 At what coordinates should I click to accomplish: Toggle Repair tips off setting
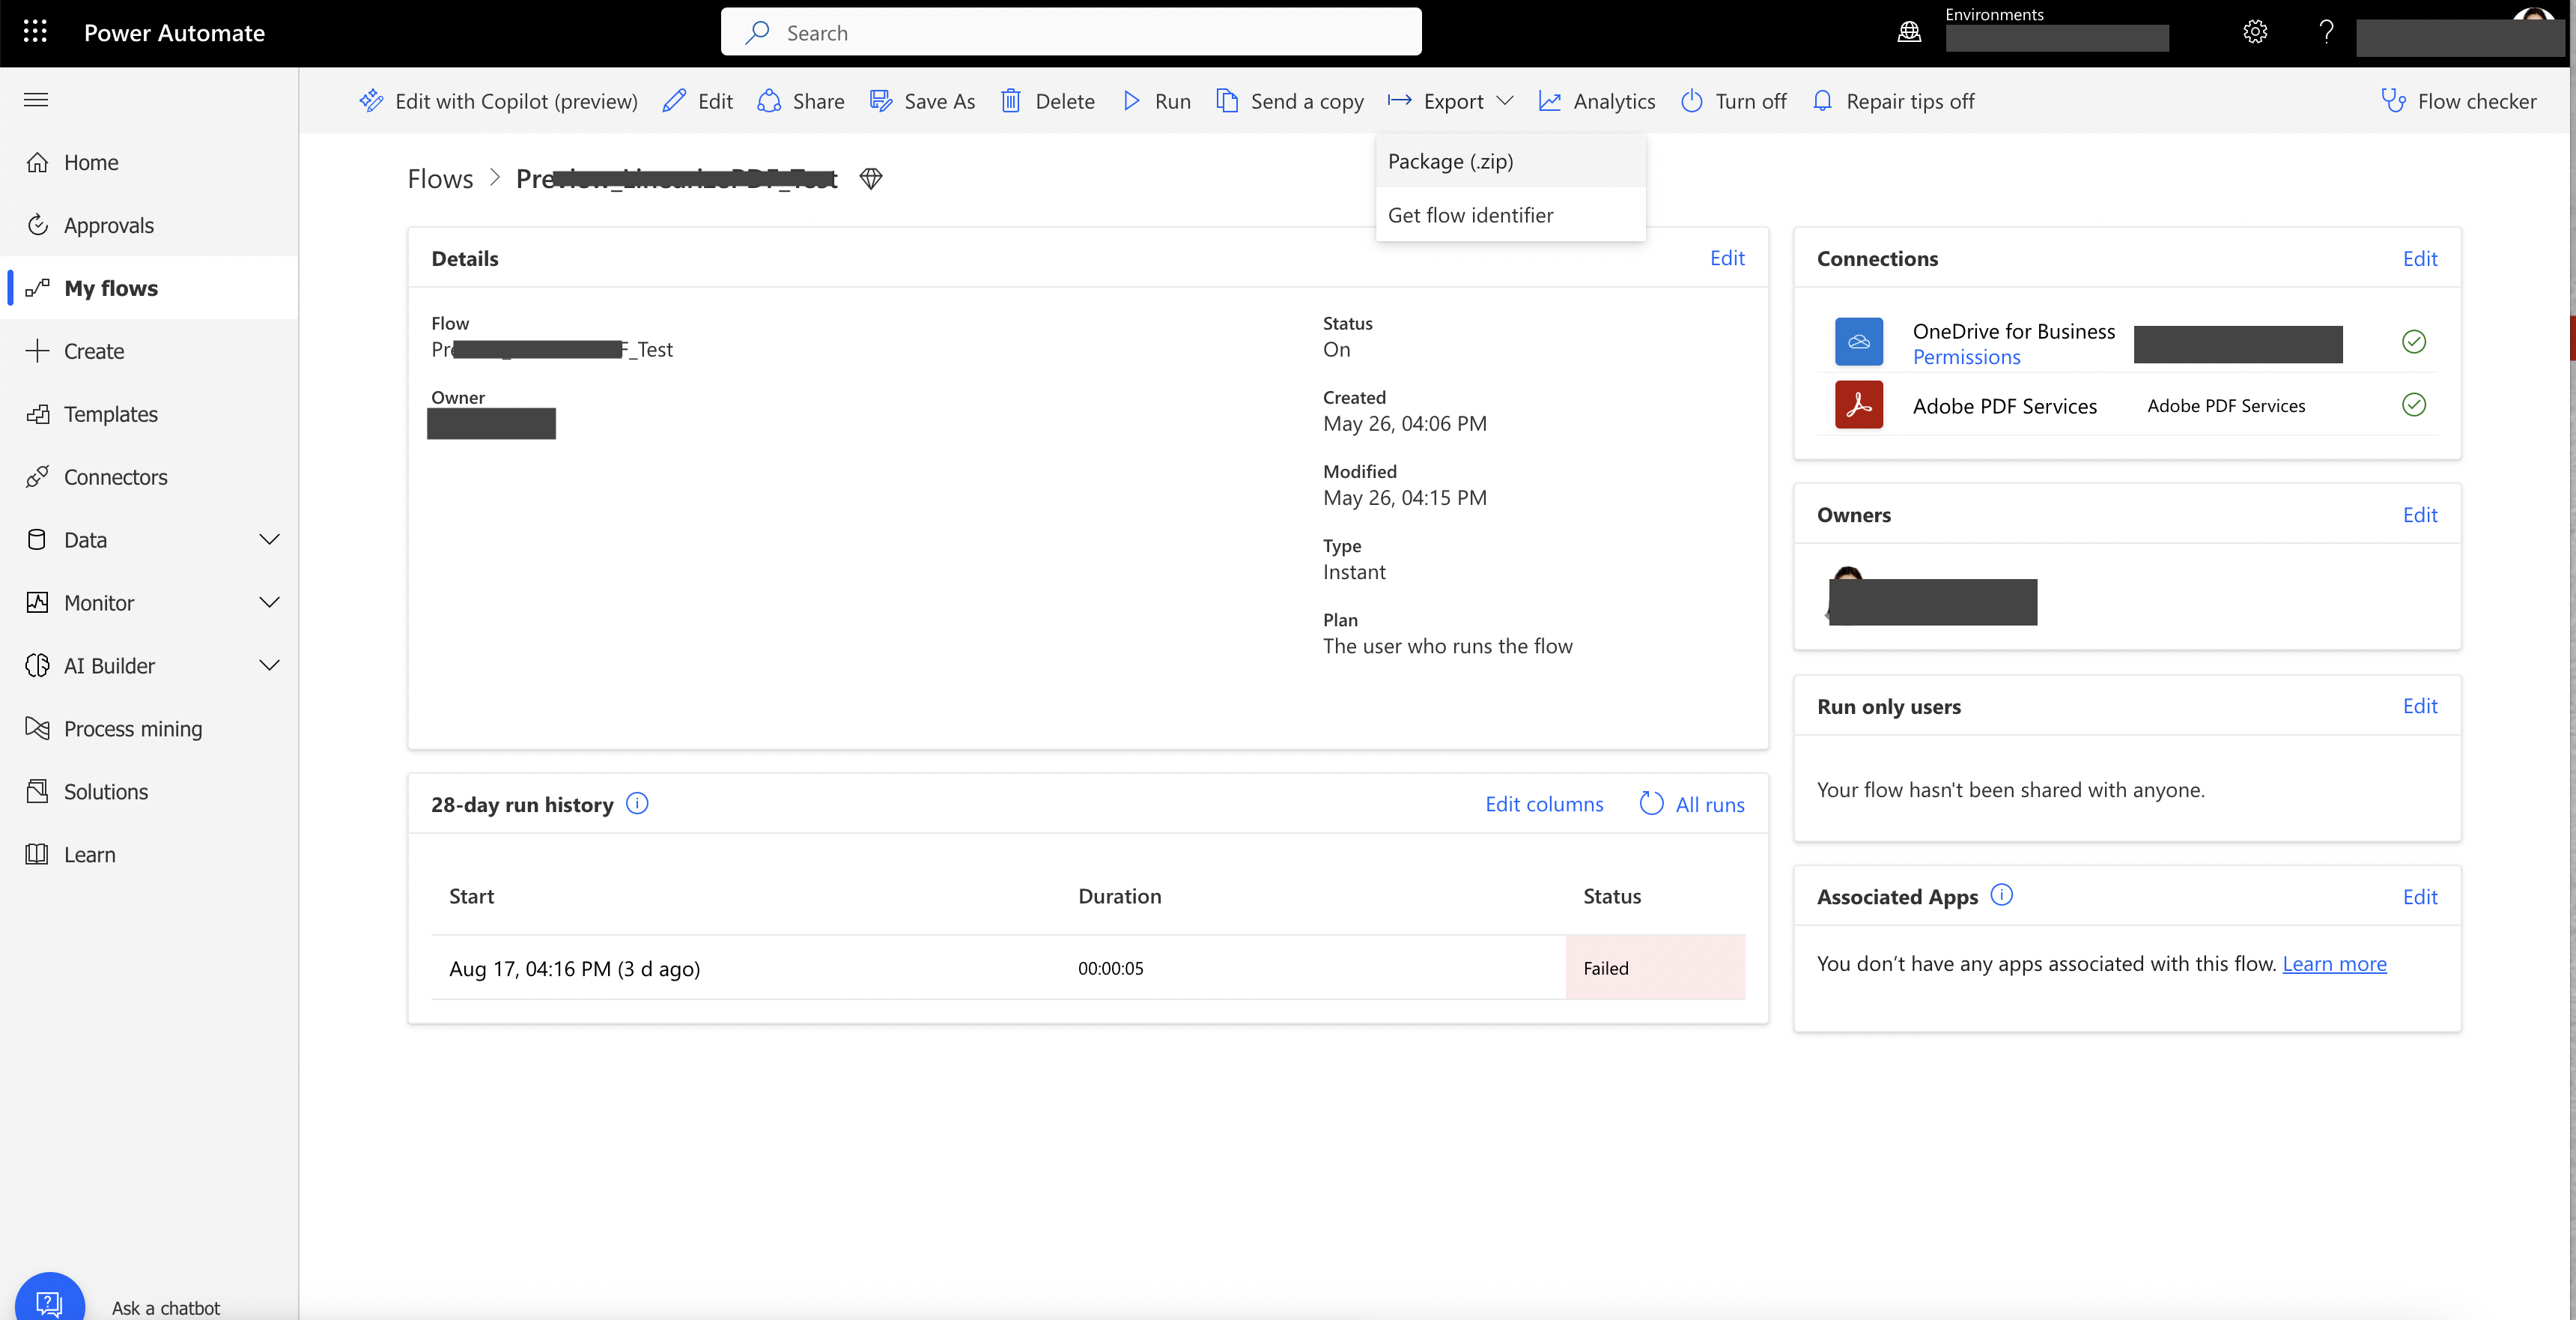point(1894,100)
